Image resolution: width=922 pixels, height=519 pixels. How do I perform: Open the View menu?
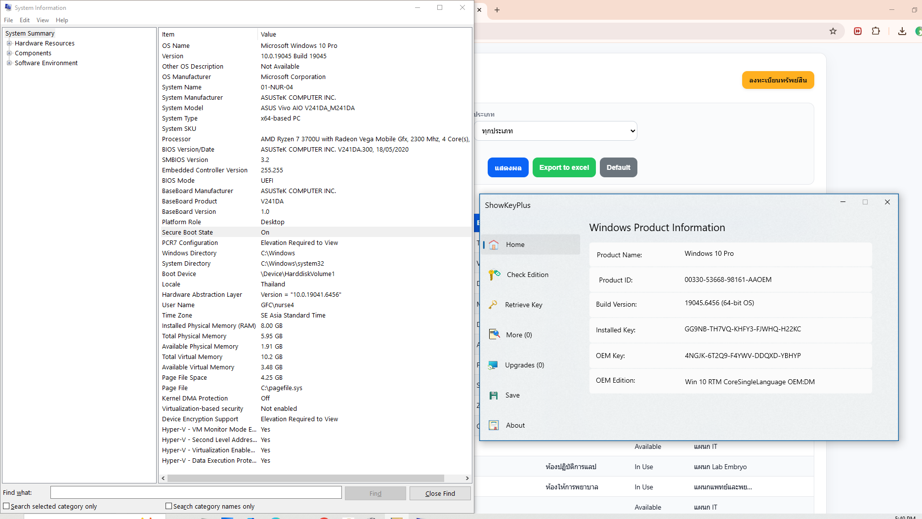(x=42, y=20)
